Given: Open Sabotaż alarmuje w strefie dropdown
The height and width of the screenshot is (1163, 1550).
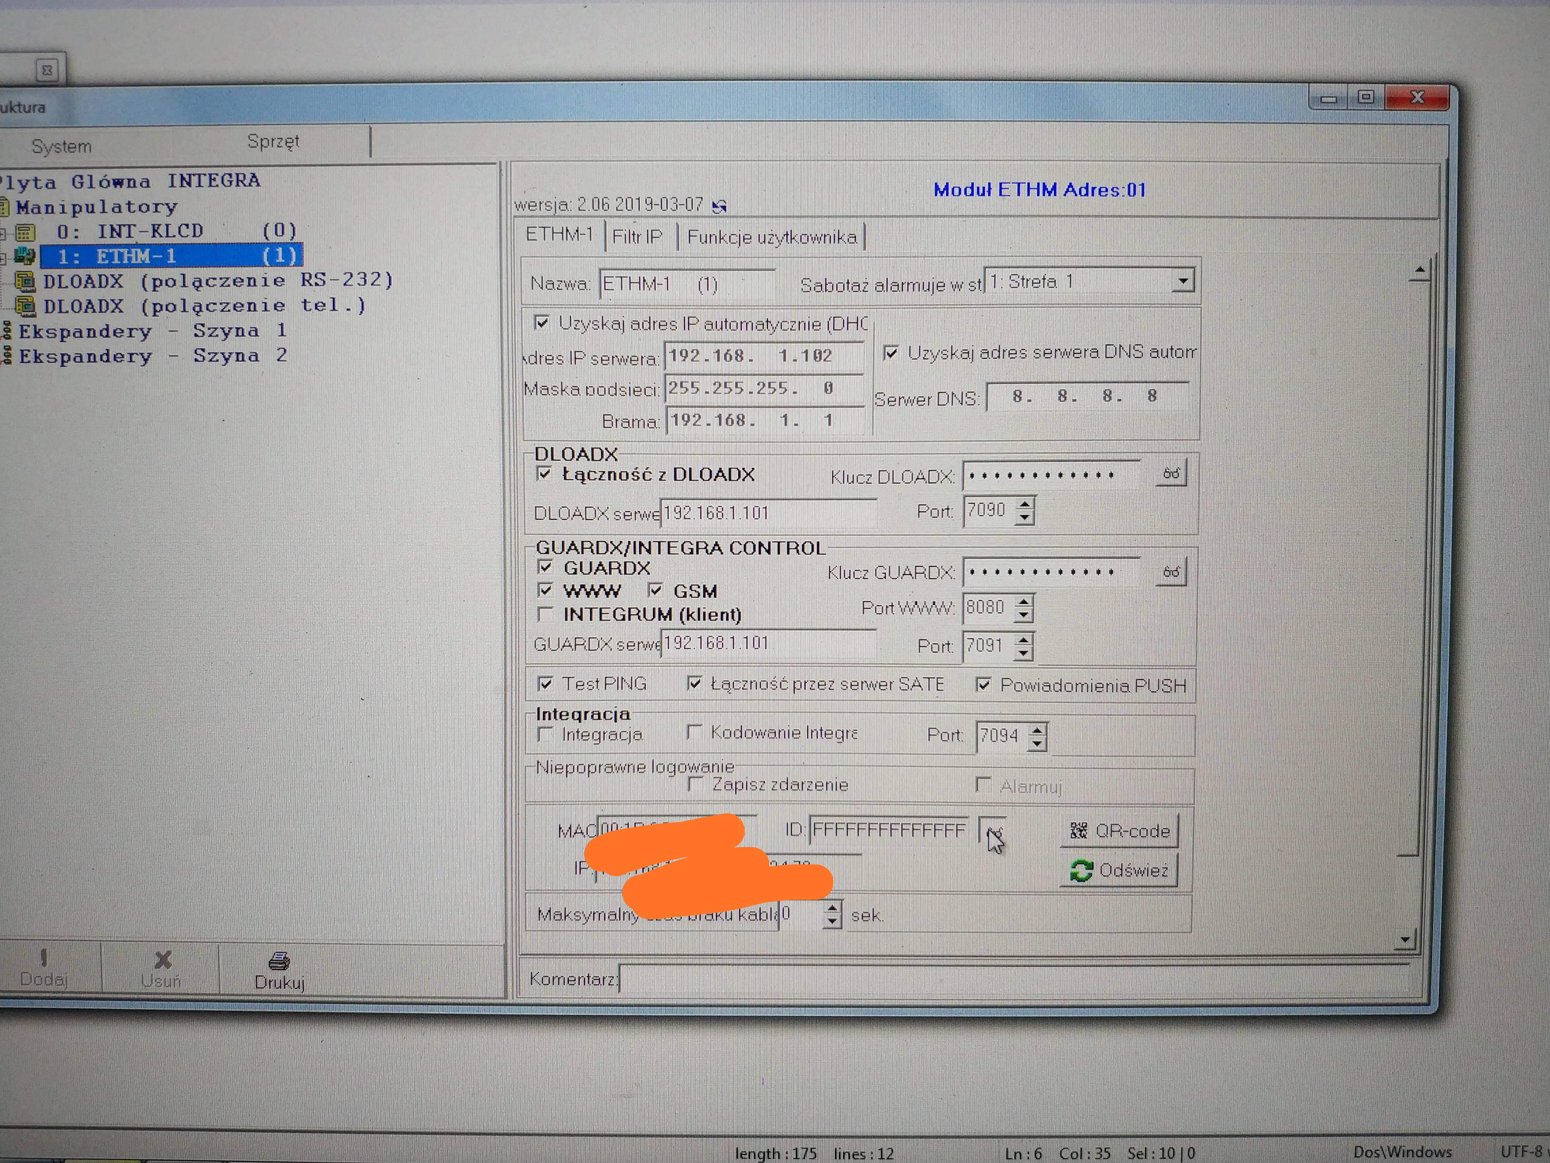Looking at the screenshot, I should pos(1183,281).
